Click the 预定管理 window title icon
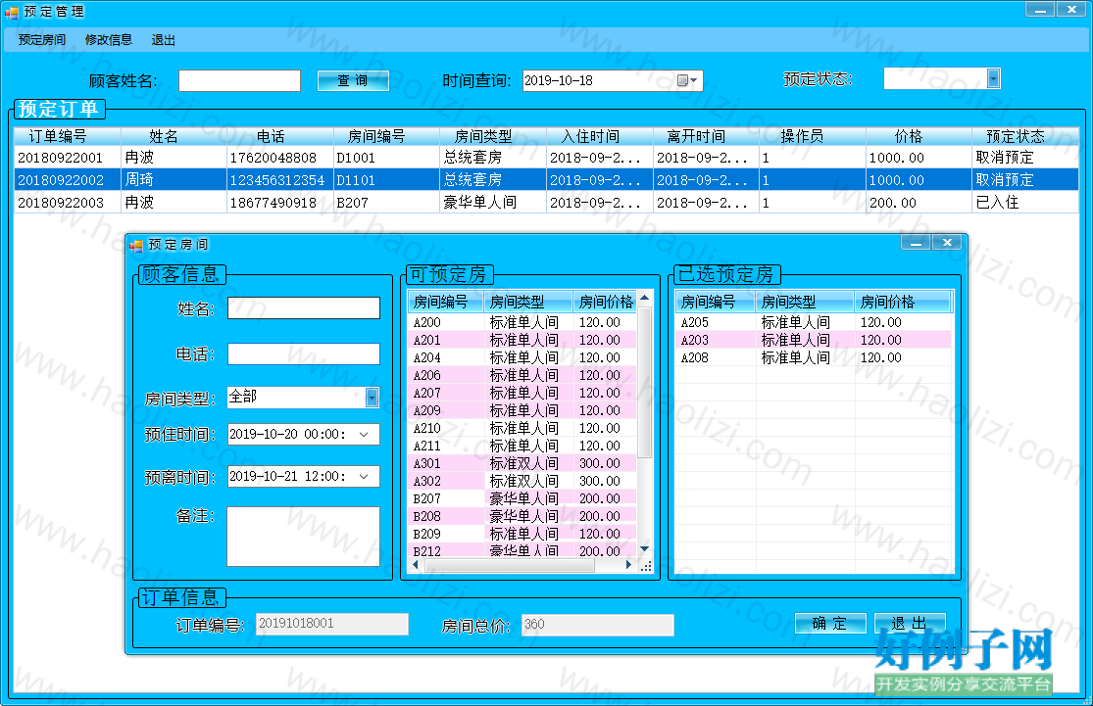This screenshot has width=1093, height=706. tap(11, 12)
